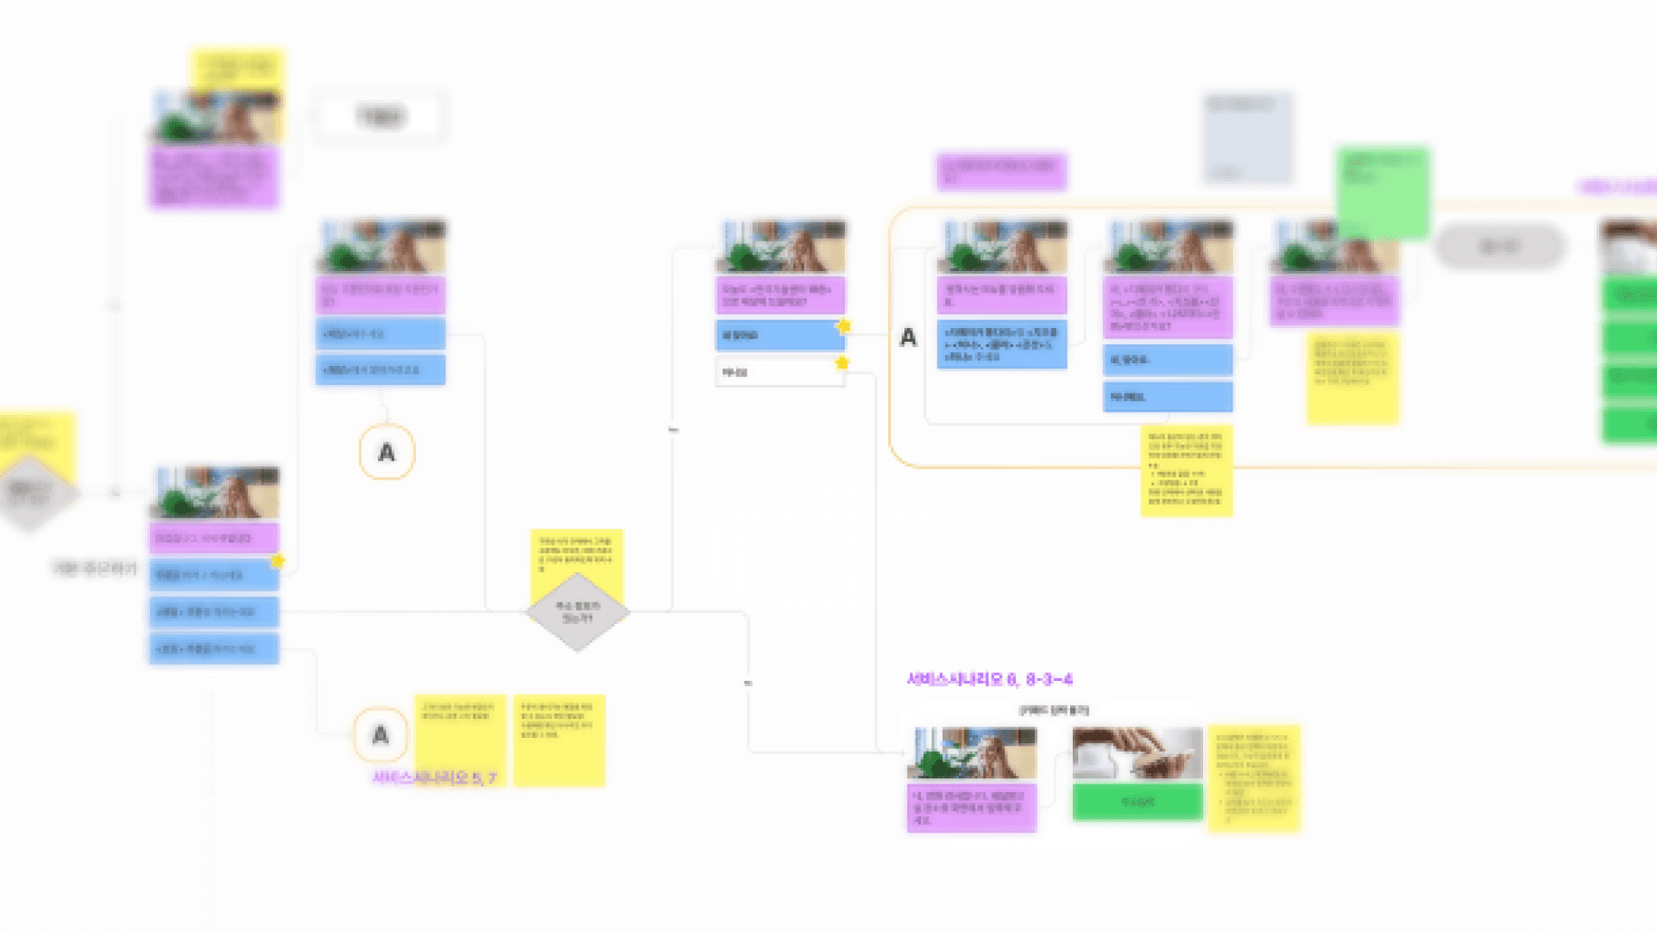
Task: Select the blue response card element
Action: click(779, 335)
